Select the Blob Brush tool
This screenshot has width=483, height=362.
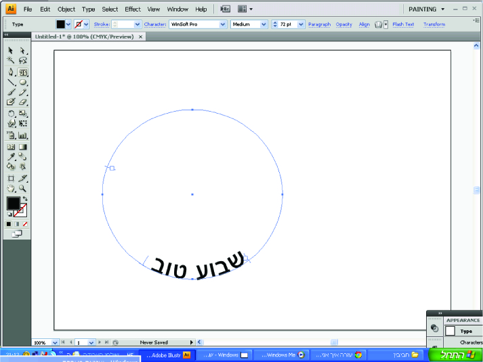point(11,101)
